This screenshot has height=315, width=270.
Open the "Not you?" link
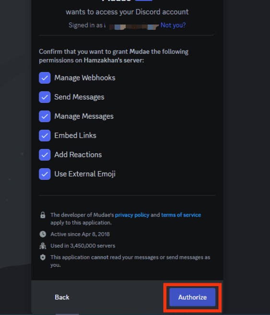point(173,25)
